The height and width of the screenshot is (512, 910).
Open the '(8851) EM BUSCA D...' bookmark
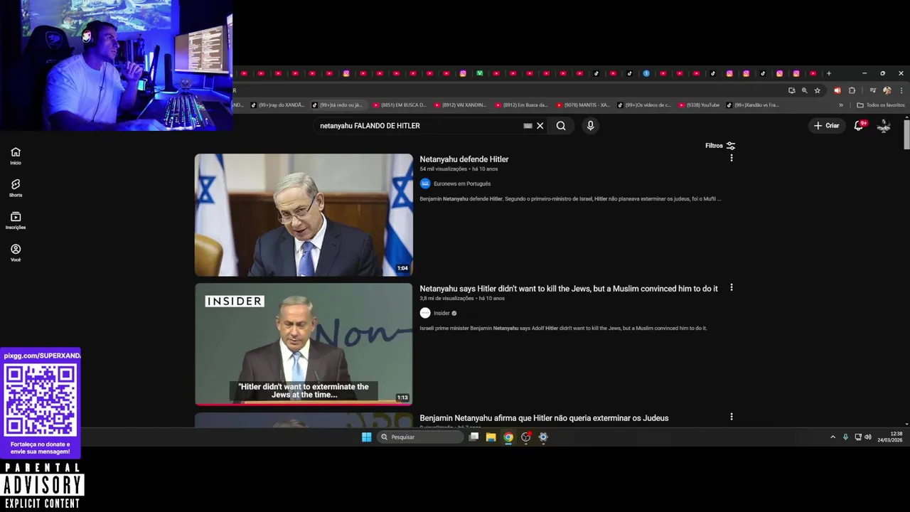pos(400,105)
